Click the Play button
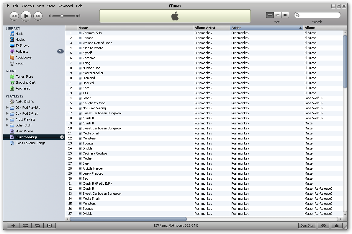Screen dimensions: 352x234 26,16
